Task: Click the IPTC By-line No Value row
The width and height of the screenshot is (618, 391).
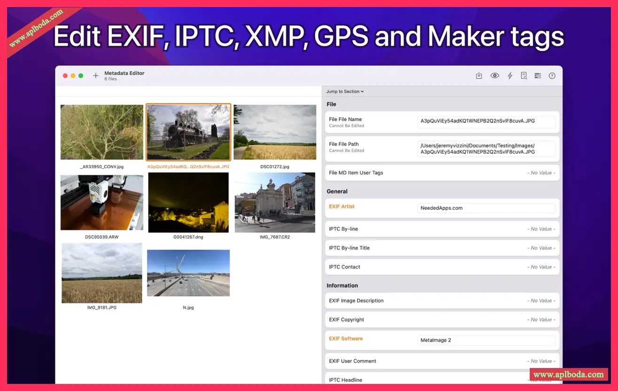Action: 442,229
